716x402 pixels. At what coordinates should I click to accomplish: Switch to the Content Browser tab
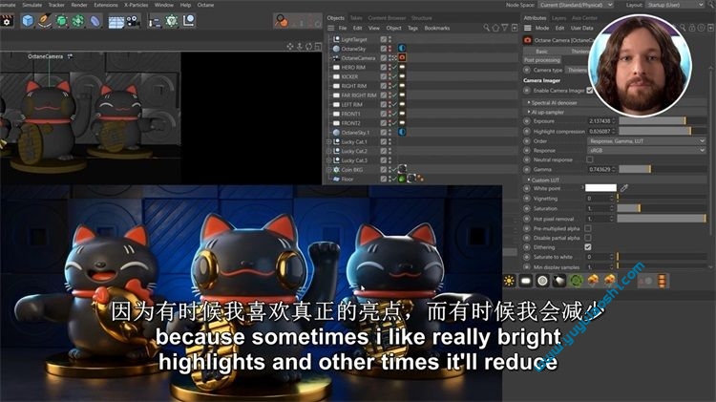(x=387, y=18)
